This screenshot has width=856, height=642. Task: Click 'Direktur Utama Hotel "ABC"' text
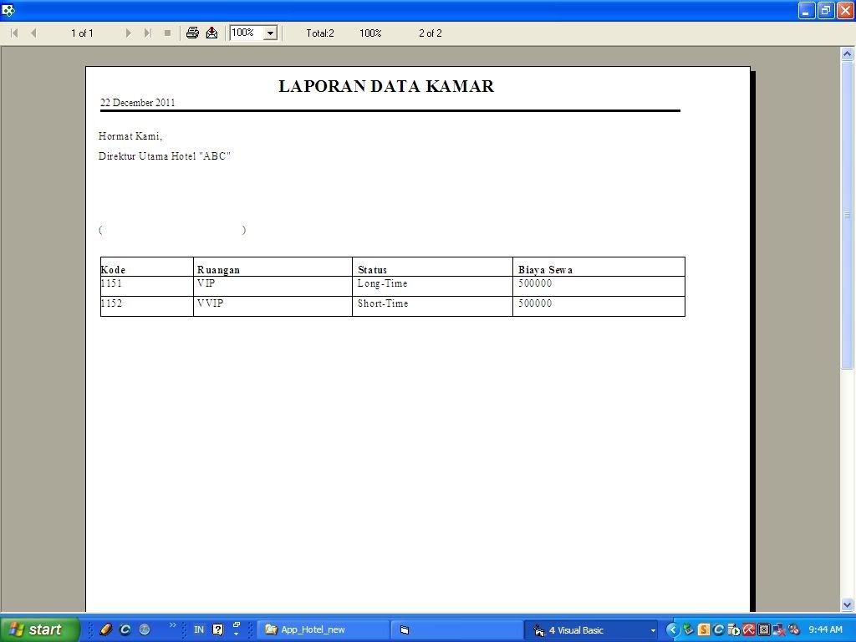point(165,156)
